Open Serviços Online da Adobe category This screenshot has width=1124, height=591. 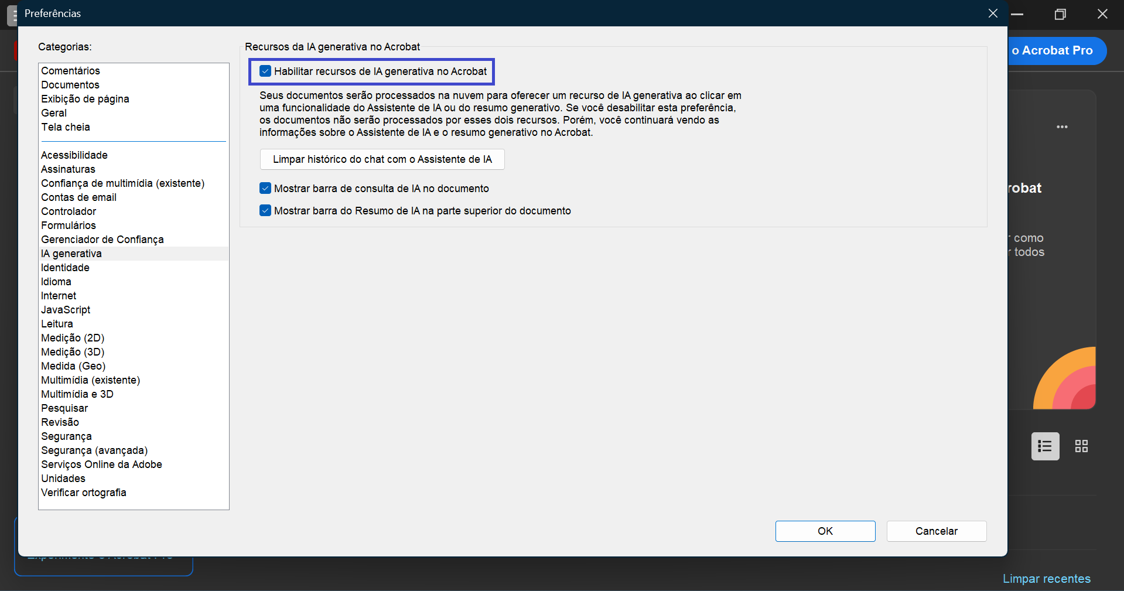click(134, 464)
